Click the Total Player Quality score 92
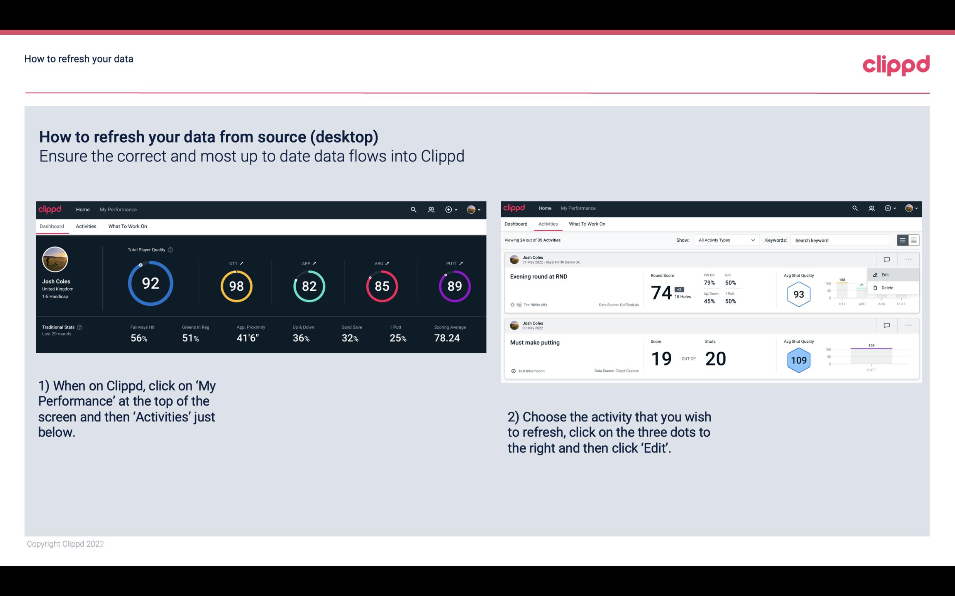Screen dimensions: 955x596 pos(150,284)
